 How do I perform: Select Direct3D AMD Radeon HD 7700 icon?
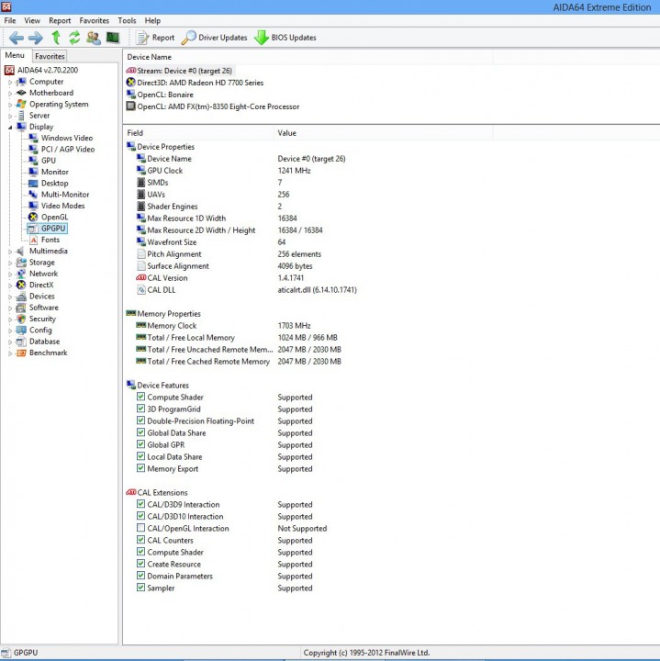pyautogui.click(x=131, y=83)
